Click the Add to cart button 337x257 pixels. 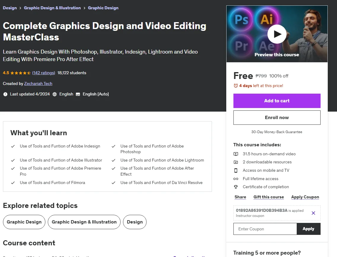(277, 101)
